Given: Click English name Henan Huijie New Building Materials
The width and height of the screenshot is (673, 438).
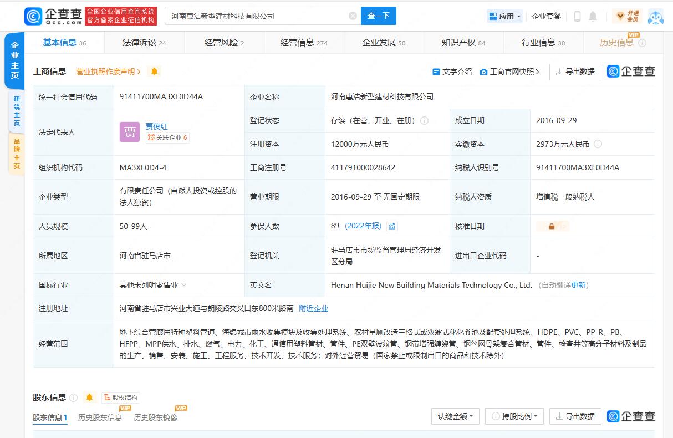Looking at the screenshot, I should (432, 285).
